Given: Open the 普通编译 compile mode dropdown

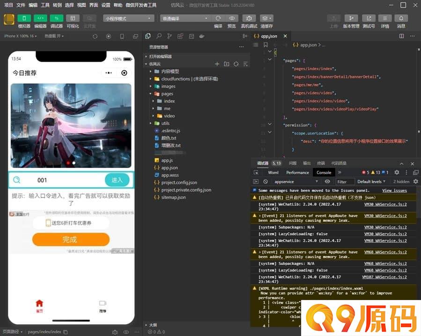Looking at the screenshot, I should coord(185,18).
